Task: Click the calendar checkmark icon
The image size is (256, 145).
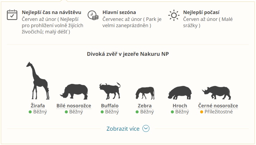Action: click(12, 15)
